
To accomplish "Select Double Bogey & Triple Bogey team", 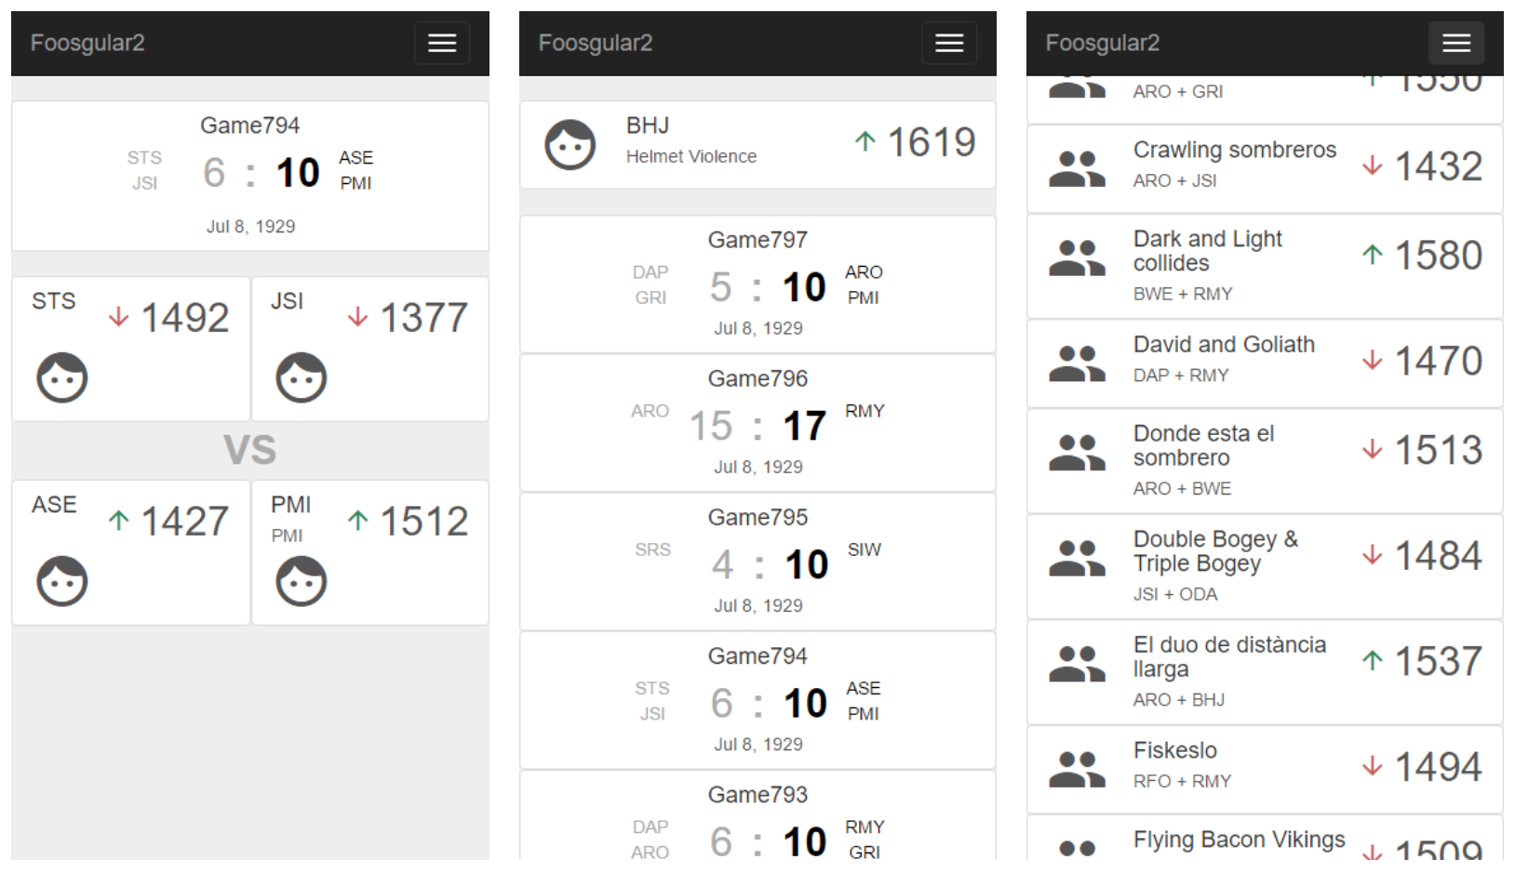I will 1265,566.
